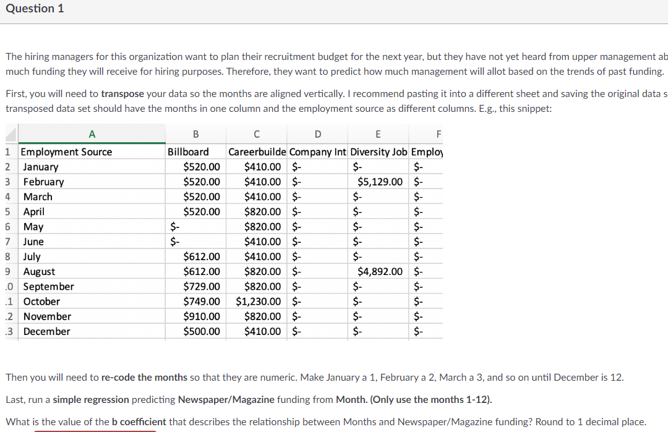The width and height of the screenshot is (668, 432).
Task: Select column A header in the spreadsheet
Action: [x=92, y=134]
